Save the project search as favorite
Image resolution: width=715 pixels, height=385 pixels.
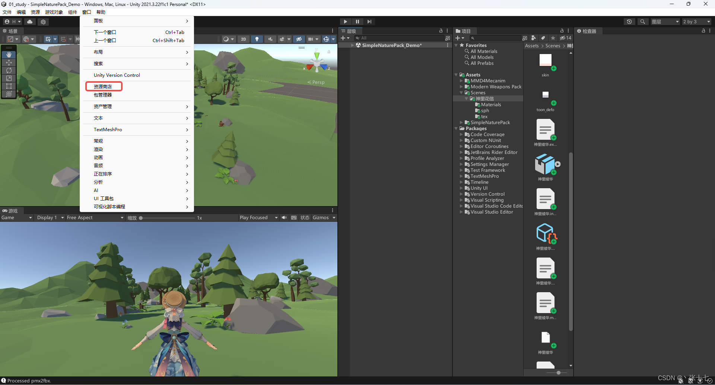pos(553,38)
